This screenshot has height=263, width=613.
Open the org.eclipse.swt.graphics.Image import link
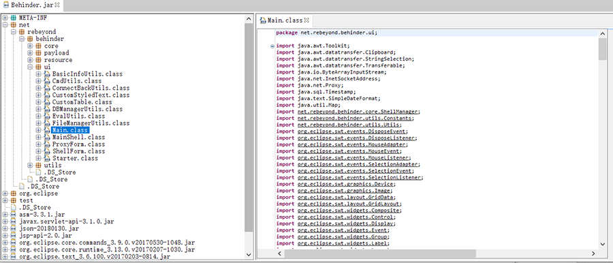[x=345, y=191]
